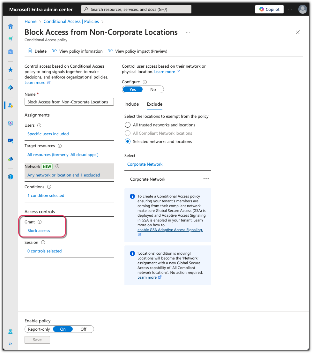Expand the sidebar with double-chevron icon
312x353 pixels.
[10, 344]
